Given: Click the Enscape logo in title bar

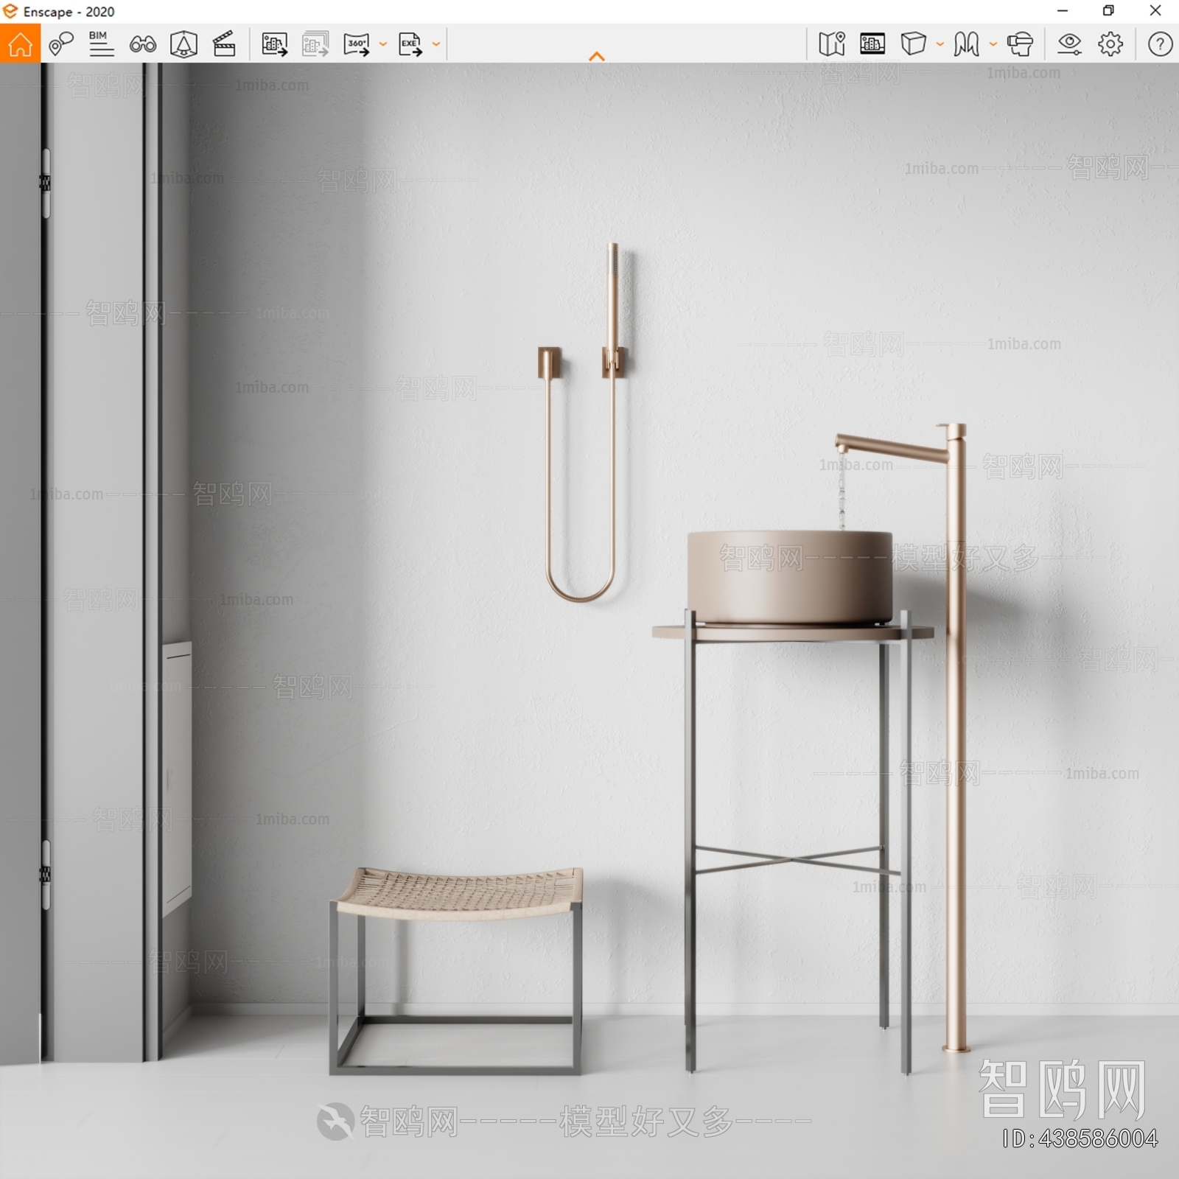Looking at the screenshot, I should click(x=10, y=12).
